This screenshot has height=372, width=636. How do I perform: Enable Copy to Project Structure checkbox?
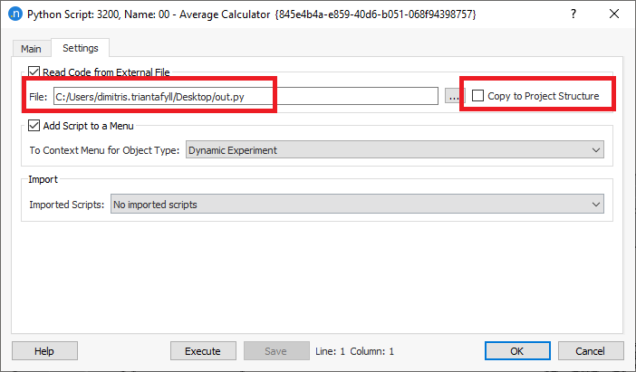[477, 96]
